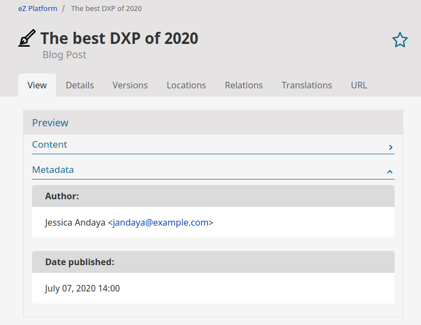Go to the Versions tab

[x=130, y=85]
